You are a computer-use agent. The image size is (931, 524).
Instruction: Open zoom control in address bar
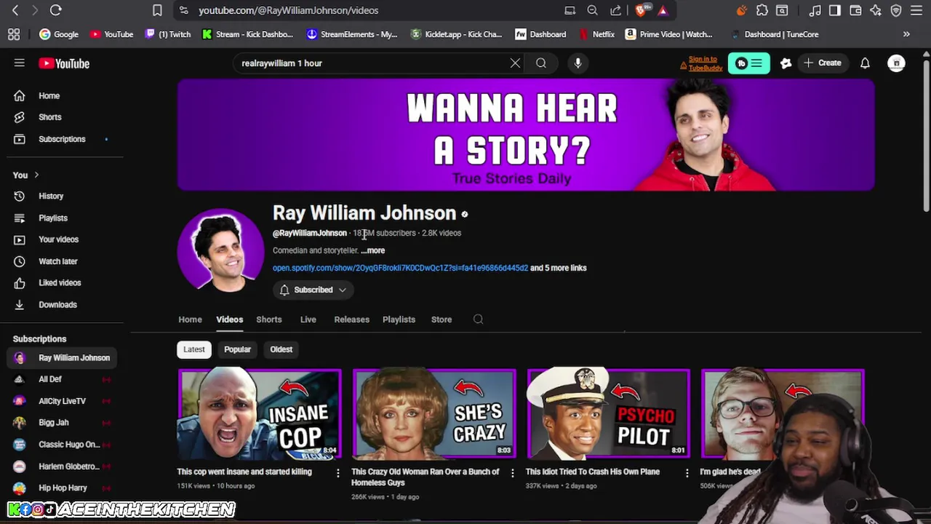(x=593, y=10)
